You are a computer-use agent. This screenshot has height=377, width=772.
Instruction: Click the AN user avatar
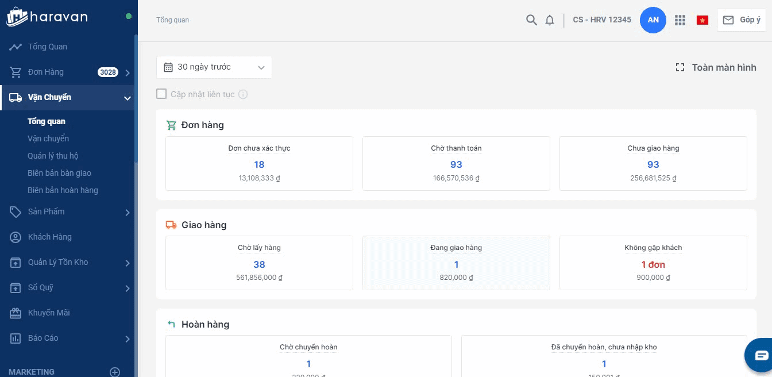click(x=653, y=20)
